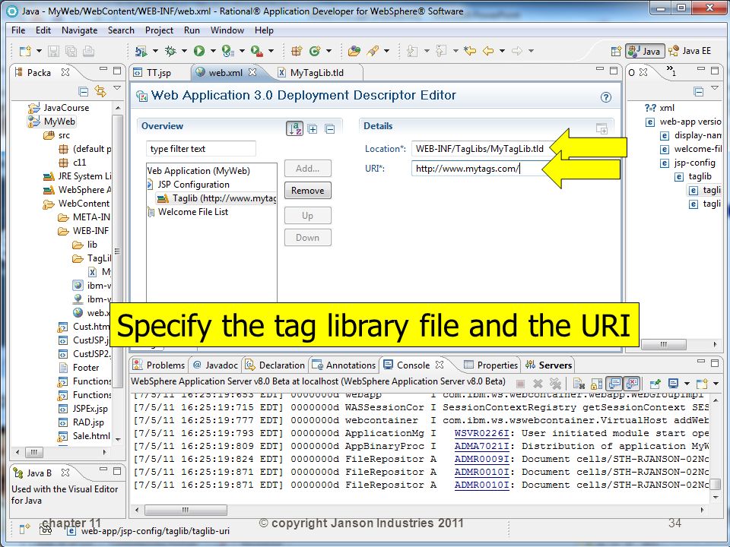Click the Open Type icon
Image resolution: width=730 pixels, height=547 pixels.
(354, 51)
